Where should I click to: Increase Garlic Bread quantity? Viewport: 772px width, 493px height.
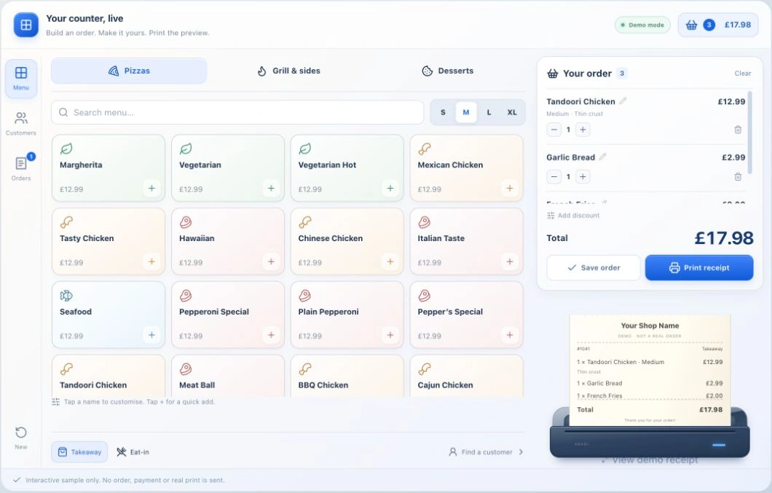tap(583, 176)
